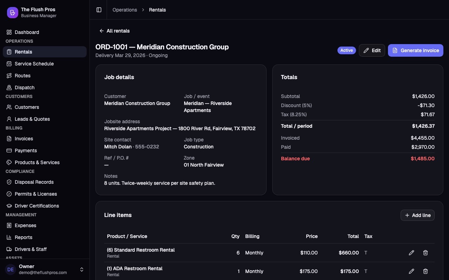The width and height of the screenshot is (449, 280).
Task: Click the Operations breadcrumb
Action: [125, 10]
